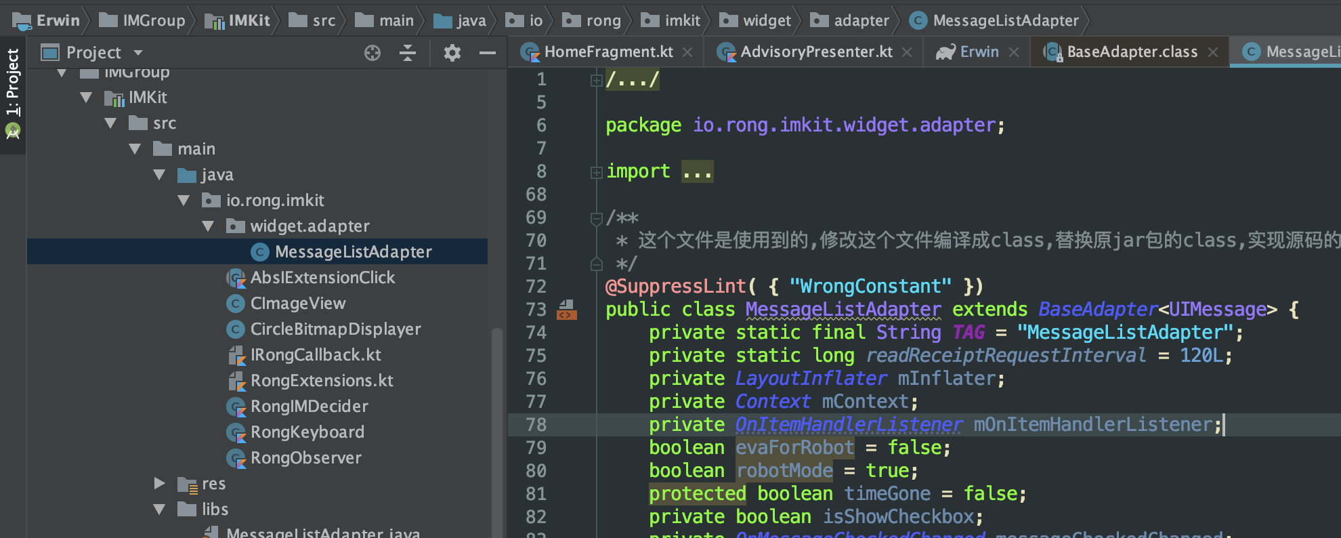This screenshot has height=538, width=1341.
Task: Open CircleBitmapDisplayer in project tree
Action: click(325, 329)
